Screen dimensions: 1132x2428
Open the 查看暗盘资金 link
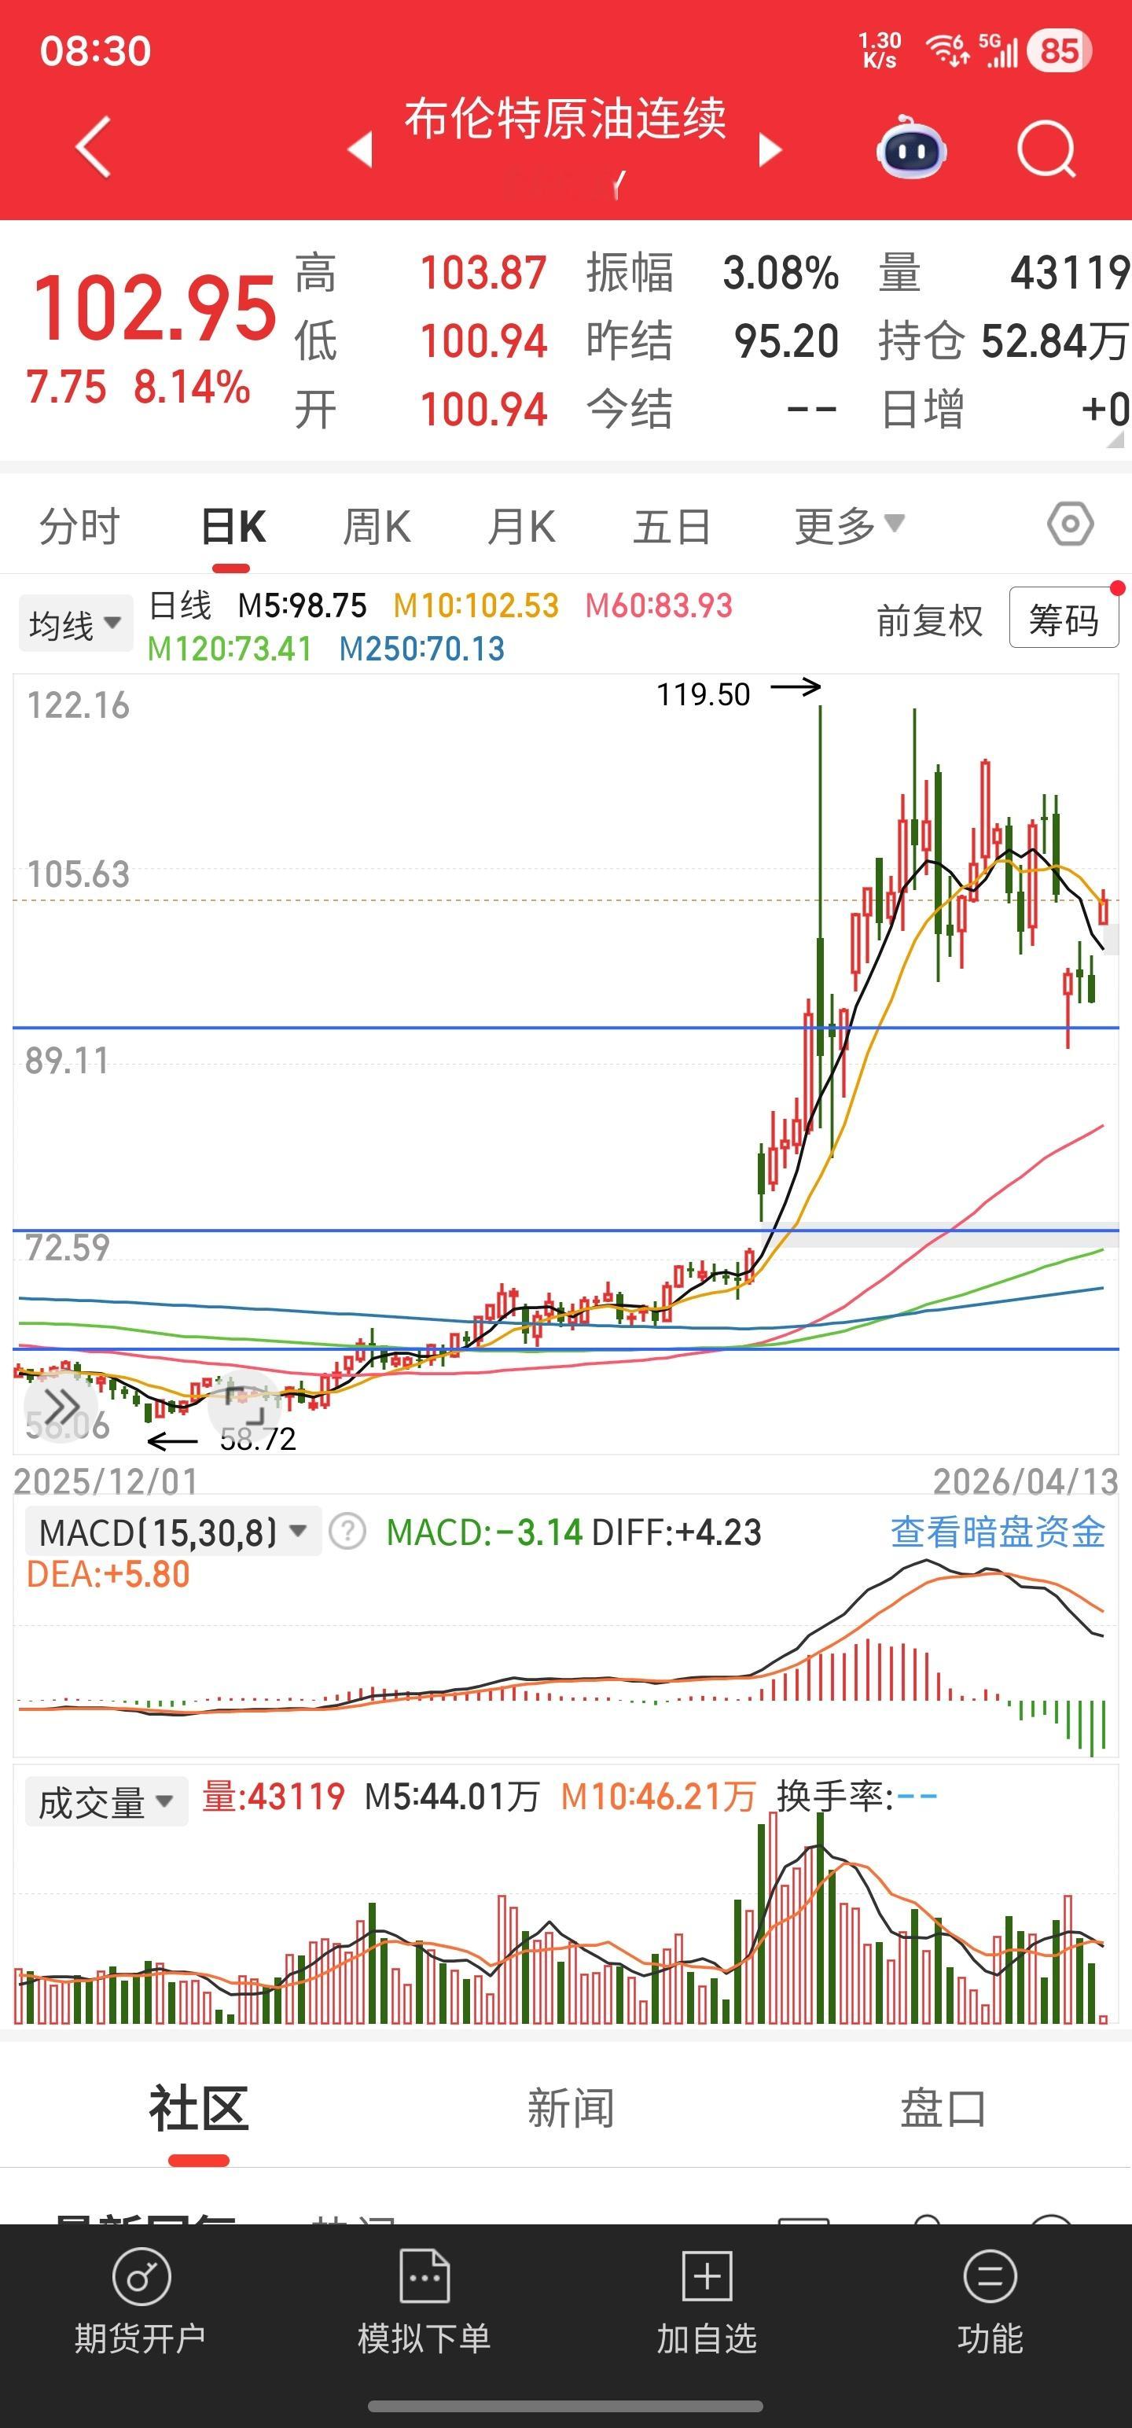tap(998, 1532)
